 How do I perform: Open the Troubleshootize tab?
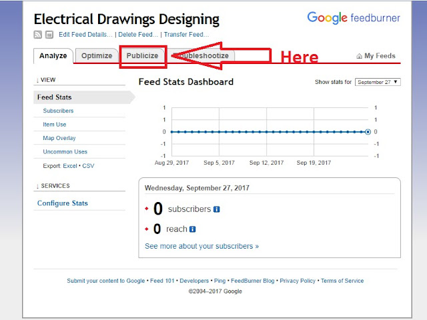pos(201,56)
